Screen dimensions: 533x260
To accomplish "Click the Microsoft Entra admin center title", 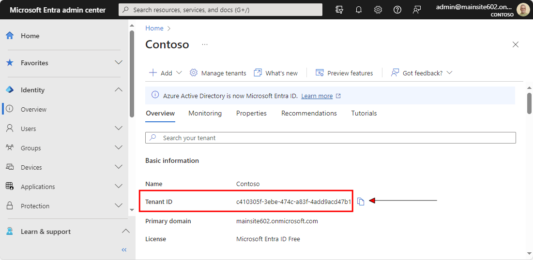I will click(58, 10).
